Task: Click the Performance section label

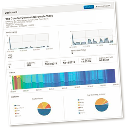Action: 11,32
